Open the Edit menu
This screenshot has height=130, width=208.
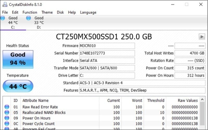click(x=15, y=12)
